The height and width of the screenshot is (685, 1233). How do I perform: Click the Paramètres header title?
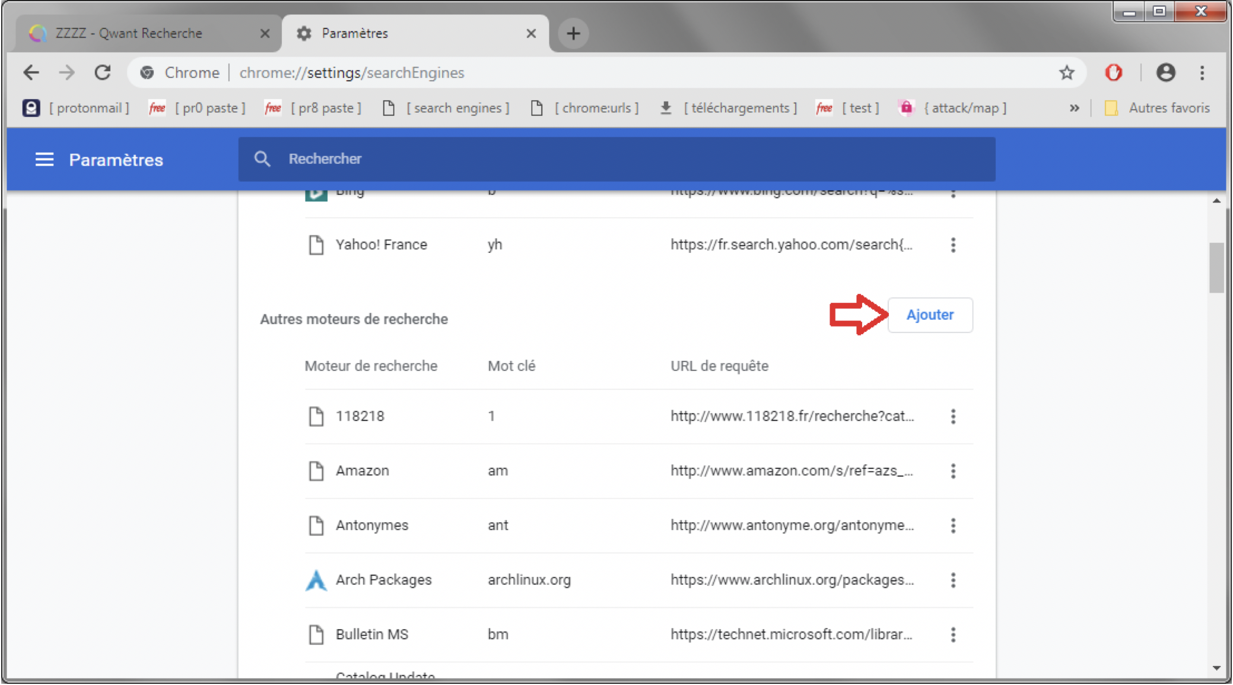click(x=116, y=160)
